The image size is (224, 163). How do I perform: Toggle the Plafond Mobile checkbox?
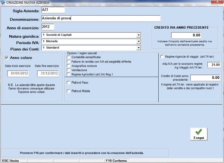coord(68,91)
